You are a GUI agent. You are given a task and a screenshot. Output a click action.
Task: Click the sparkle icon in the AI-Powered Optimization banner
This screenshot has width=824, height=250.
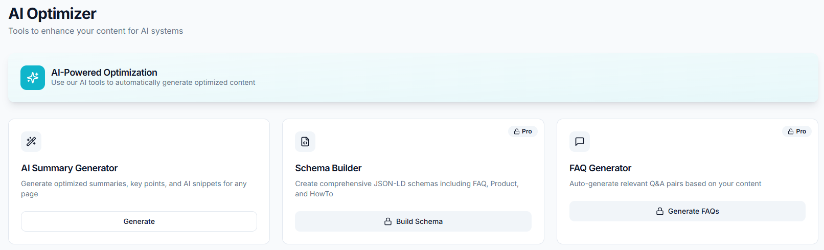(x=33, y=78)
